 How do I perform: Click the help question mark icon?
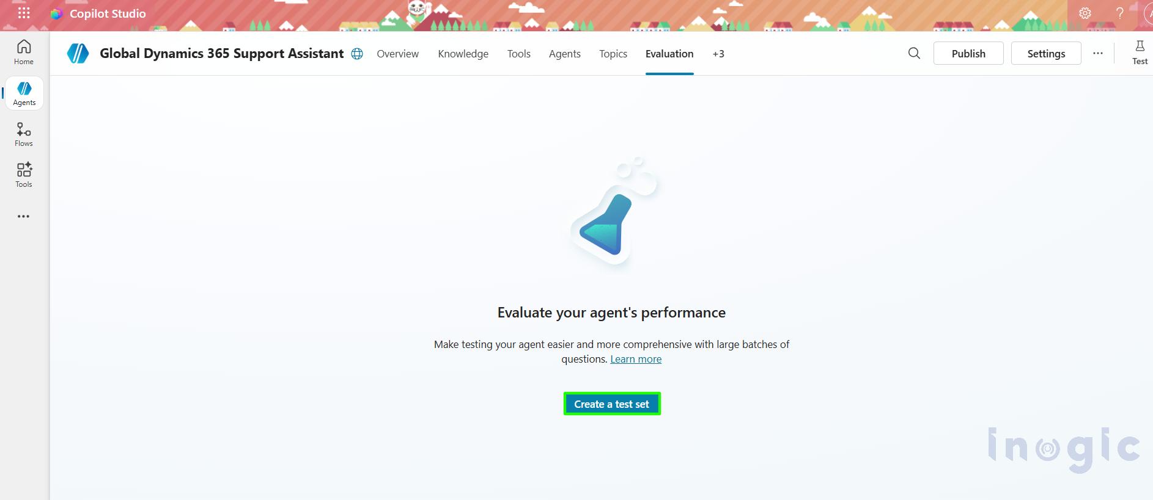1119,13
